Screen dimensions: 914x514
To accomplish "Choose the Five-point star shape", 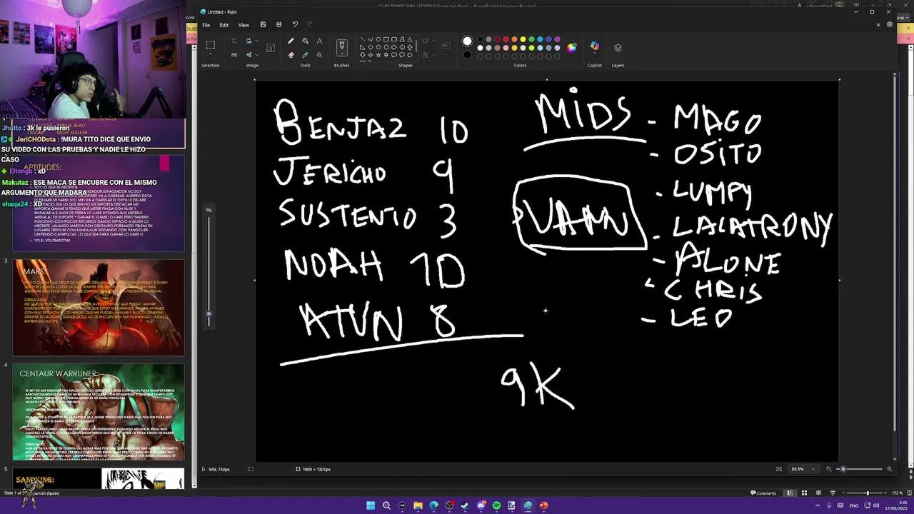I will pyautogui.click(x=378, y=55).
